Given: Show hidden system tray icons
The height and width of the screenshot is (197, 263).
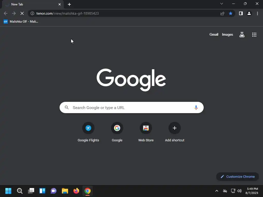Looking at the screenshot, I should tap(217, 191).
